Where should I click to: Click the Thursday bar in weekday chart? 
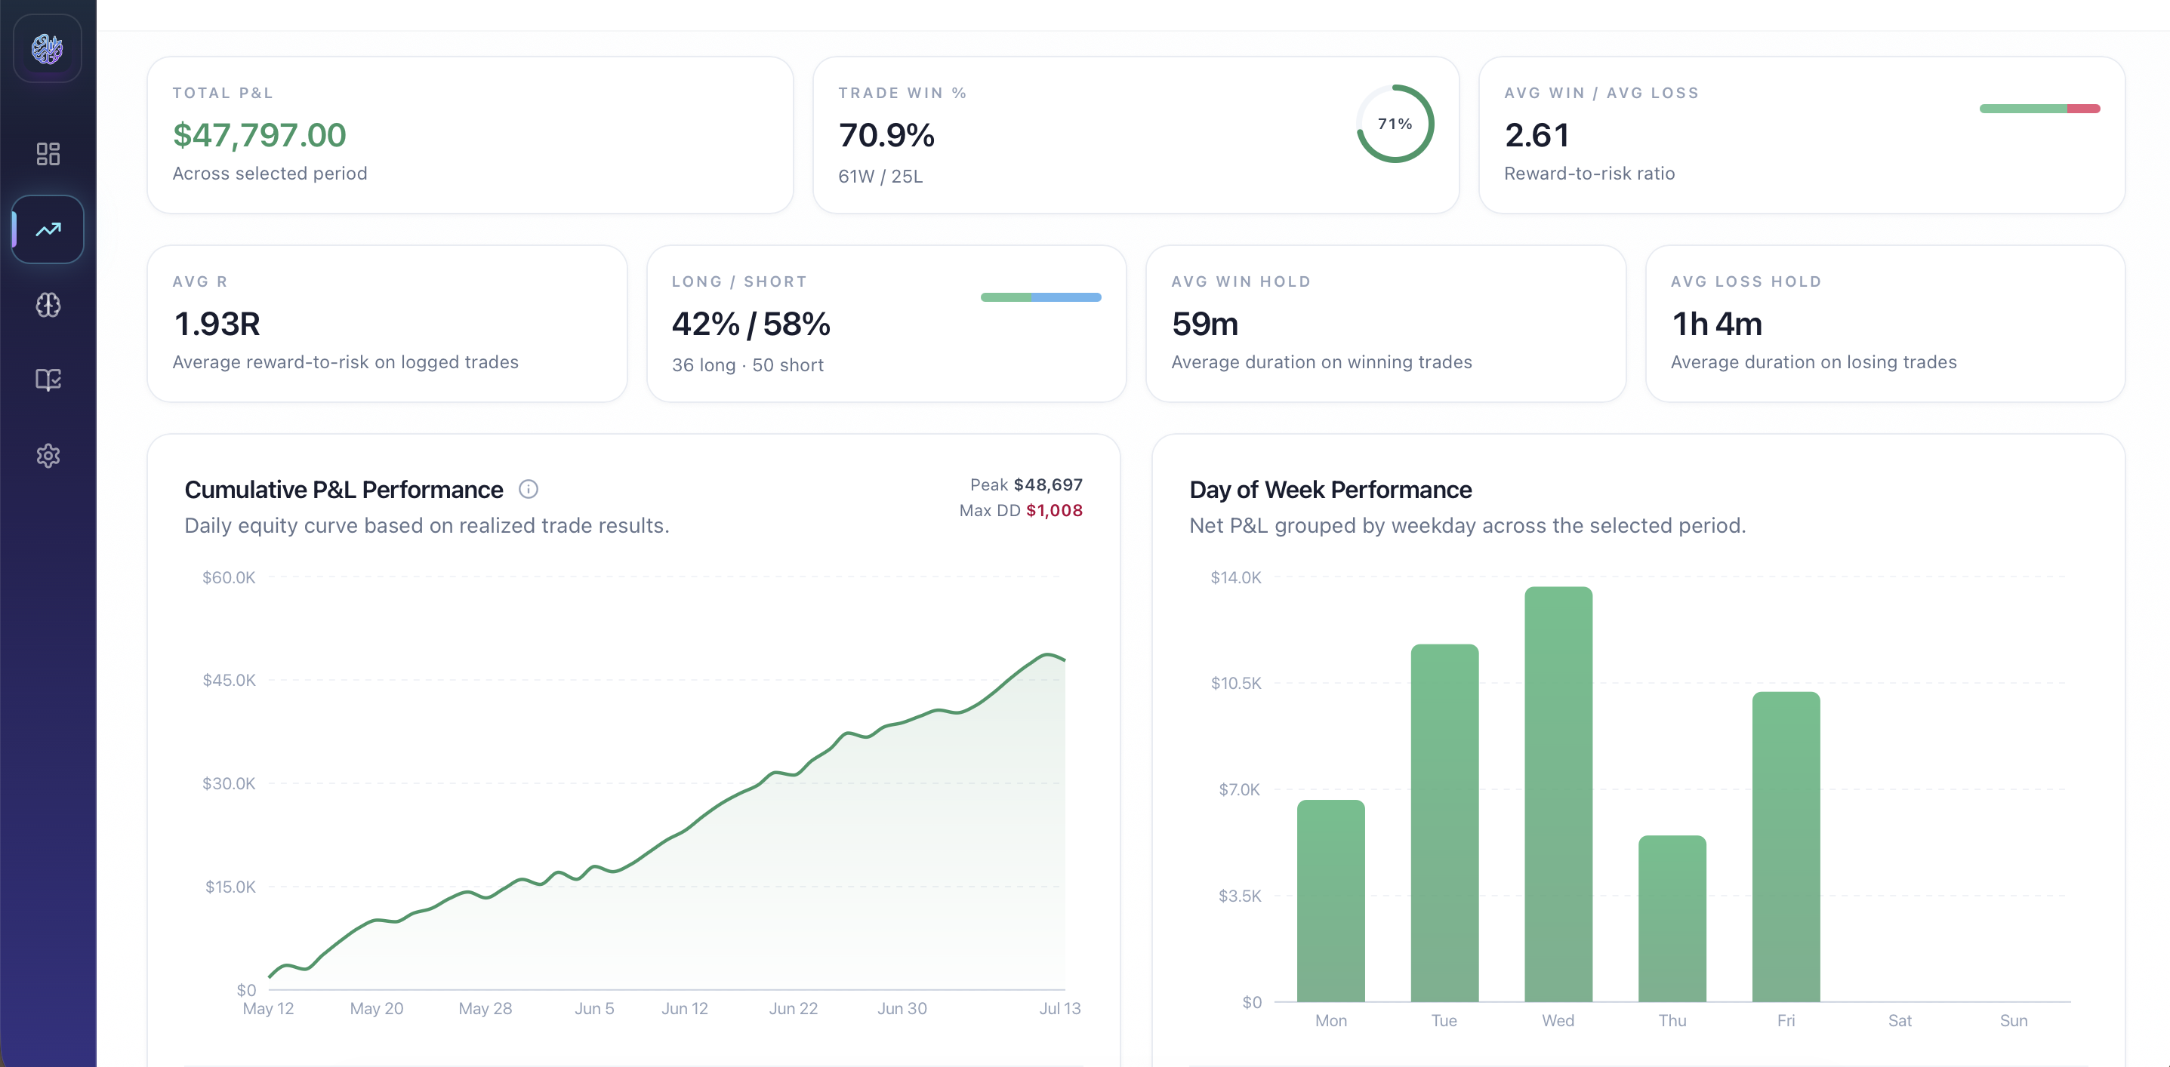point(1672,919)
